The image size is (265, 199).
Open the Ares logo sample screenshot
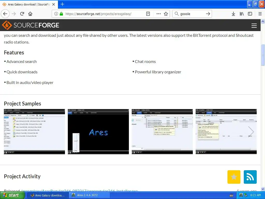point(98,131)
